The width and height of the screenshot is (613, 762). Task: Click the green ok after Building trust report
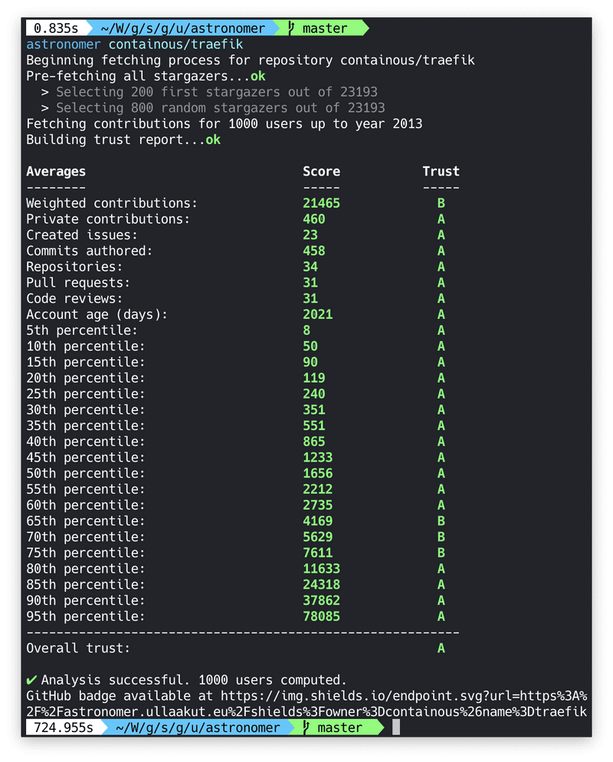(212, 140)
